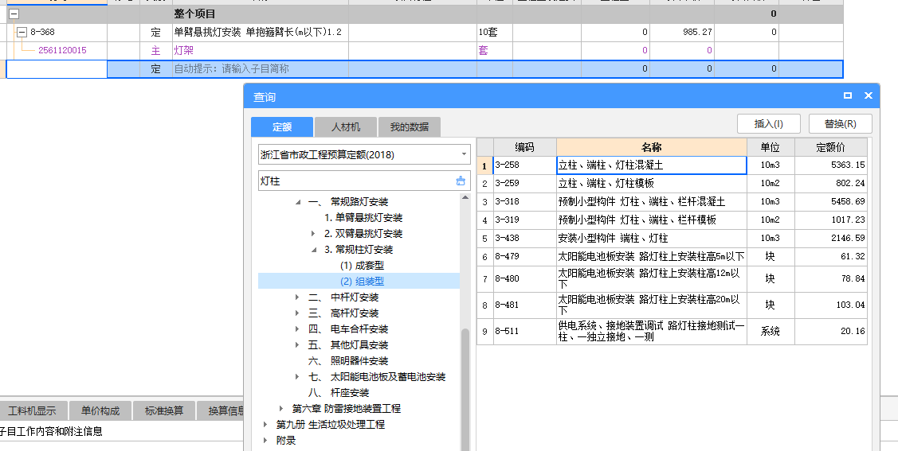Select 1. 单臂悬挑灯安装 tree item
The width and height of the screenshot is (898, 451).
tap(363, 218)
